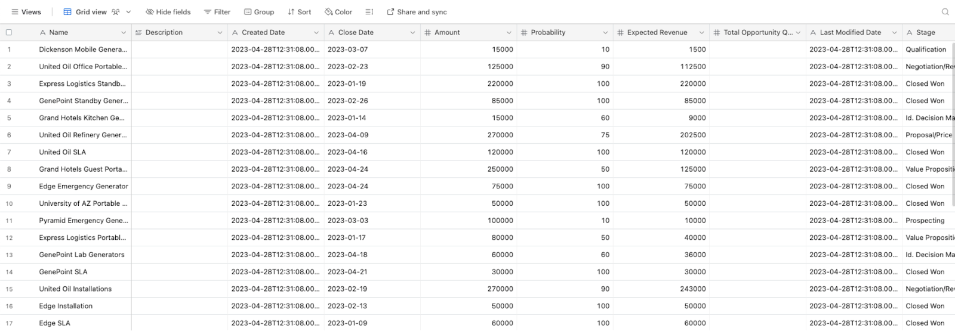Select row number 5

9,118
